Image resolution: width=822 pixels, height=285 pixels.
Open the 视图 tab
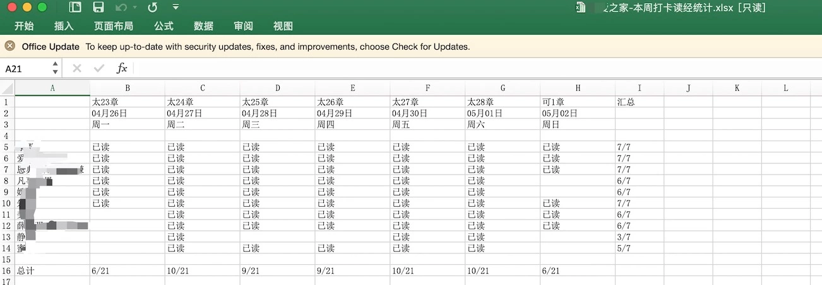coord(283,26)
